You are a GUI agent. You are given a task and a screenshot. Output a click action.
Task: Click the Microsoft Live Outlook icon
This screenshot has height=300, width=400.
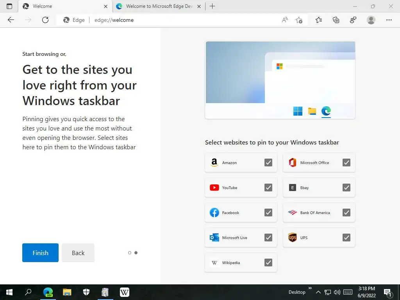click(x=214, y=237)
